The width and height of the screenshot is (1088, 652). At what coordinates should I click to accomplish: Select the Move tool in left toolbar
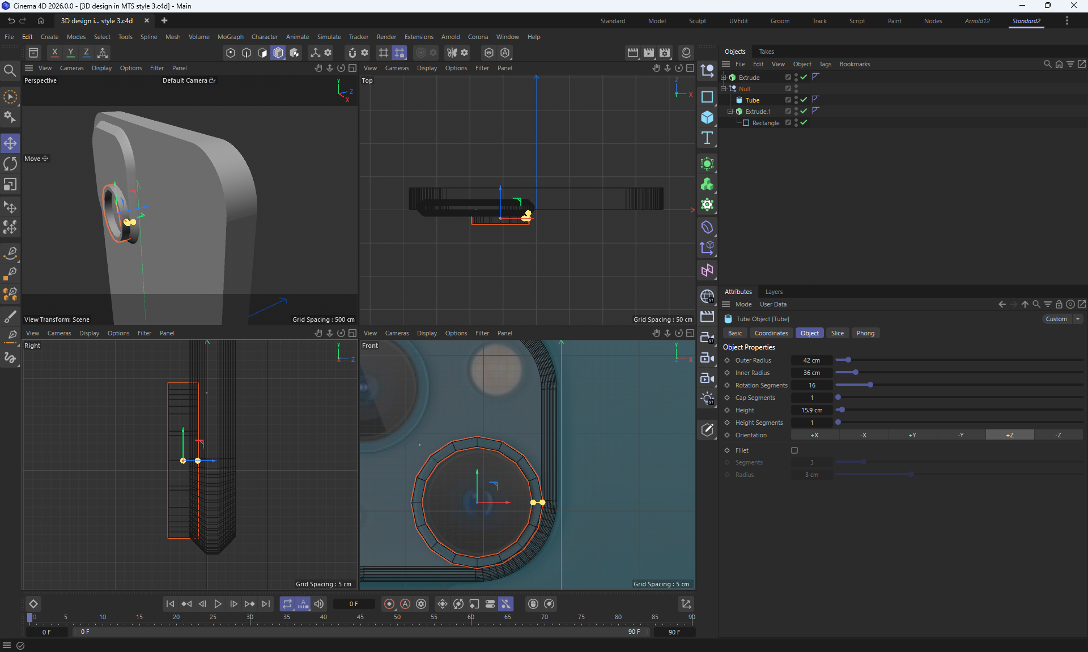point(10,143)
